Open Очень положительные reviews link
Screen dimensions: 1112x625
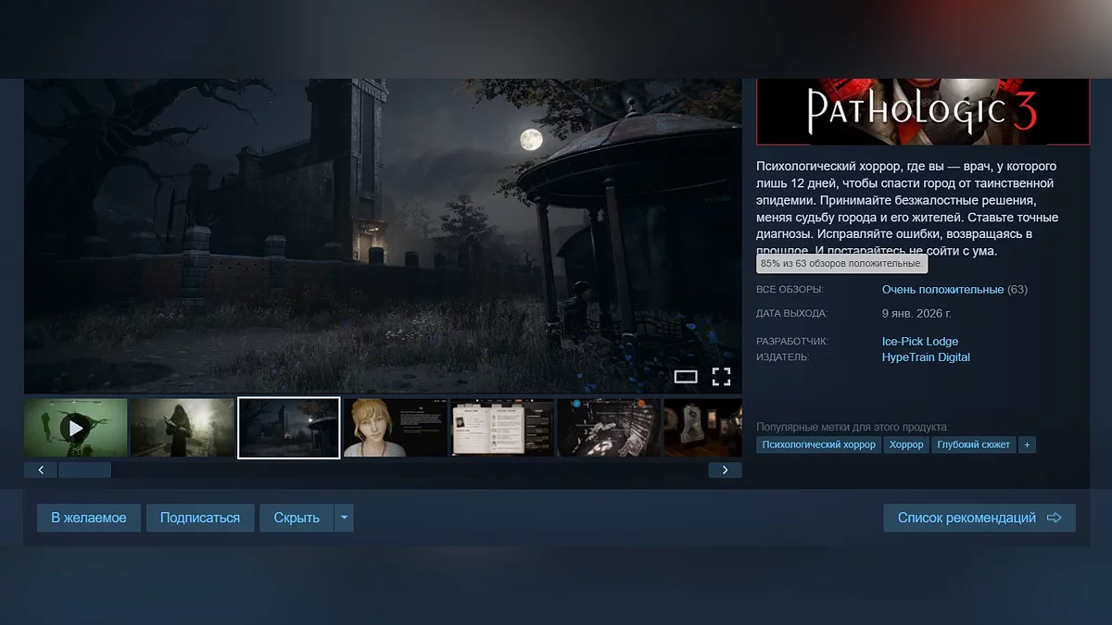[x=942, y=290]
